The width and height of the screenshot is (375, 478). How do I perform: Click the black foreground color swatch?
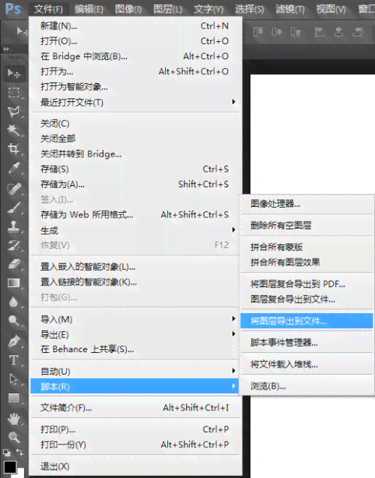coord(10,467)
